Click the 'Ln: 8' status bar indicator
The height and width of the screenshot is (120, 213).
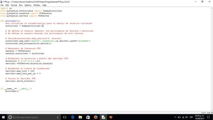point(203,113)
